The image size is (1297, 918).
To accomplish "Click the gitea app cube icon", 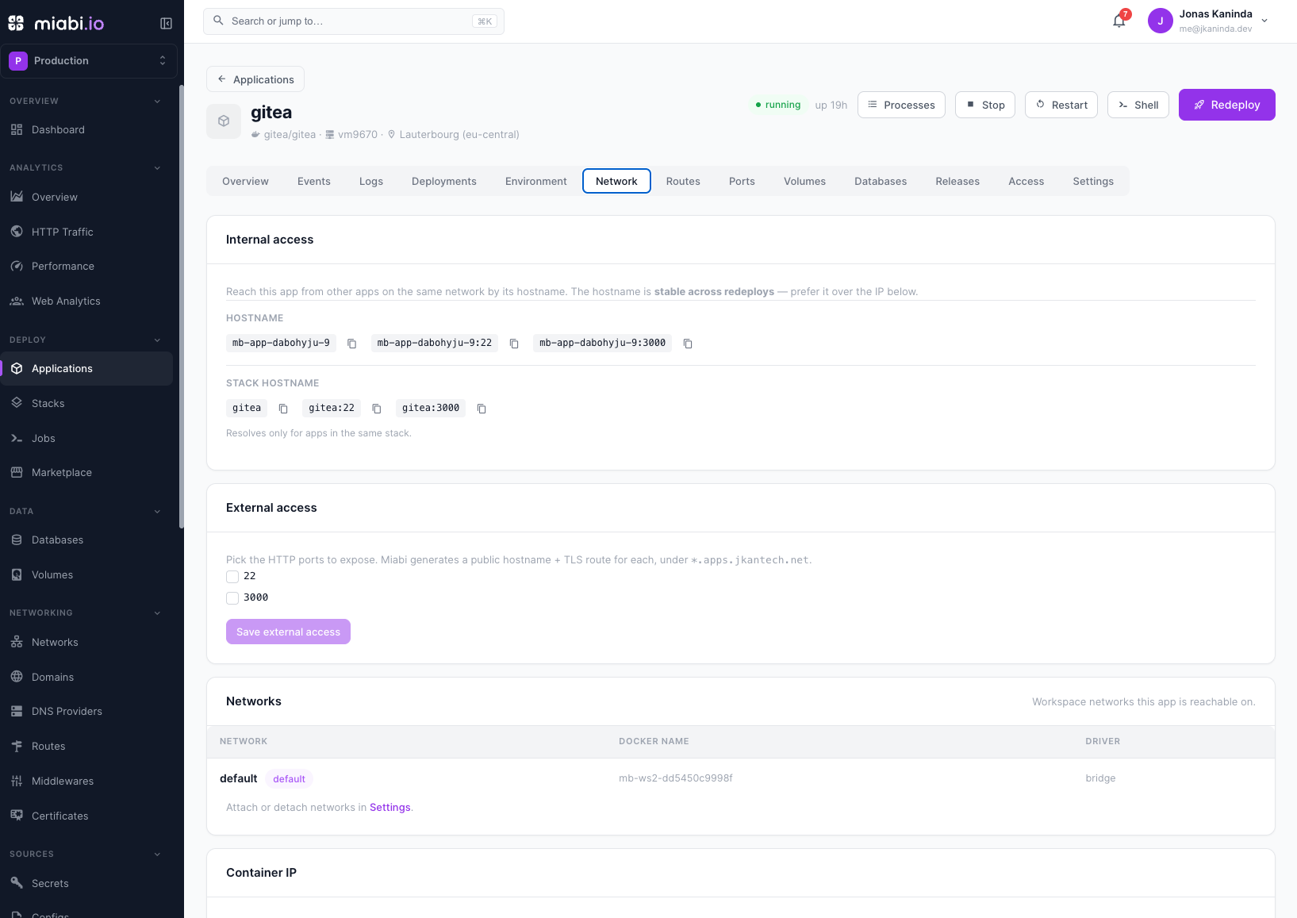I will (224, 121).
